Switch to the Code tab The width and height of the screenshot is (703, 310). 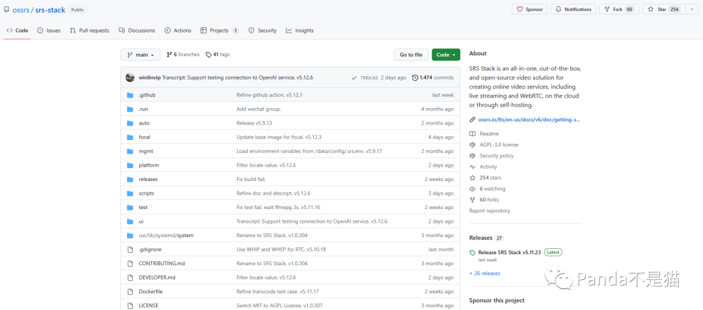click(x=17, y=31)
